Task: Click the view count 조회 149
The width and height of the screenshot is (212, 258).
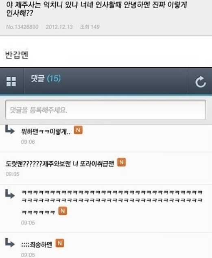Action: 90,27
